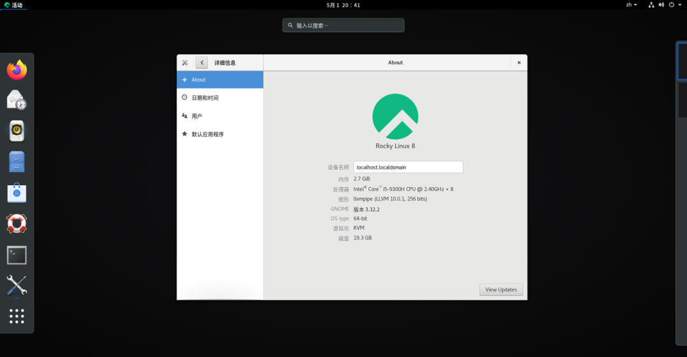Open 活动 activities button
The width and height of the screenshot is (687, 357).
click(13, 5)
